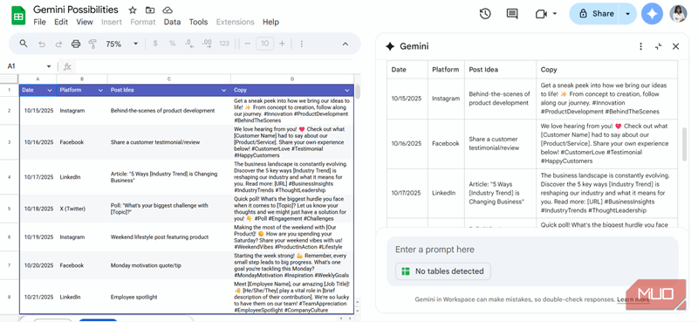The width and height of the screenshot is (698, 322).
Task: Select cell with 10/15/2025 in spreadsheet
Action: [38, 111]
